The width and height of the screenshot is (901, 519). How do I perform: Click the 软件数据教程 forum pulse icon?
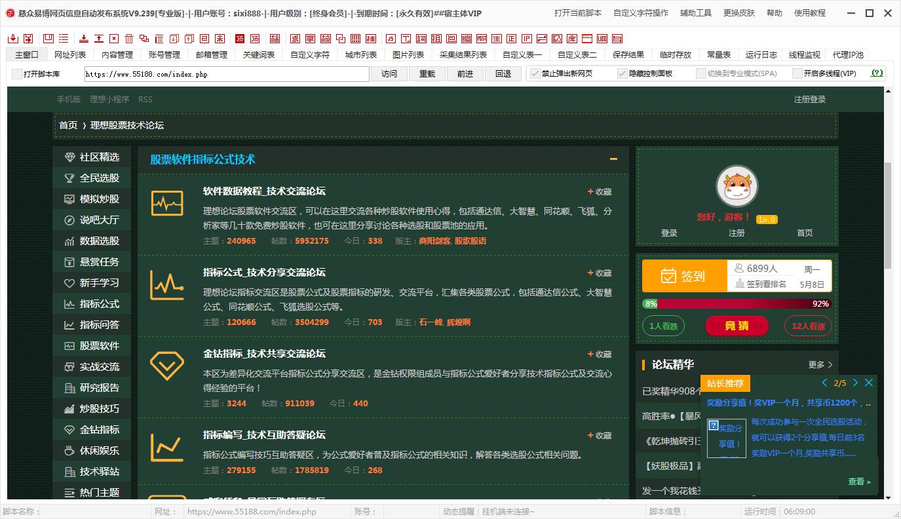click(167, 203)
